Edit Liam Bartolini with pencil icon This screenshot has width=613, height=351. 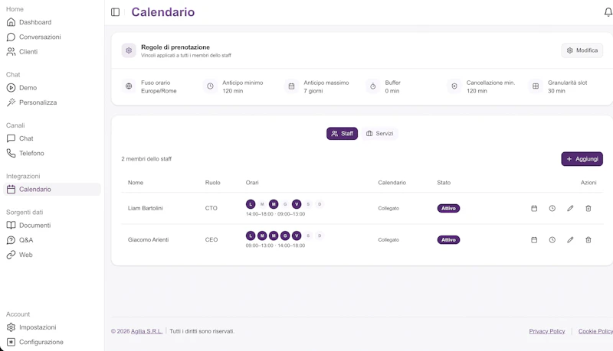click(570, 208)
